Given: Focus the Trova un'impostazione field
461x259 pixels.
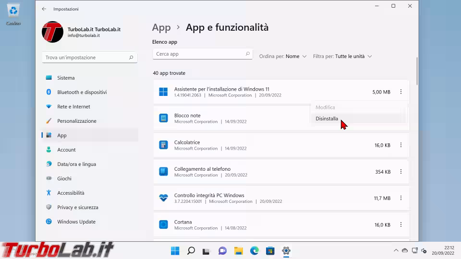Looking at the screenshot, I should [x=90, y=58].
